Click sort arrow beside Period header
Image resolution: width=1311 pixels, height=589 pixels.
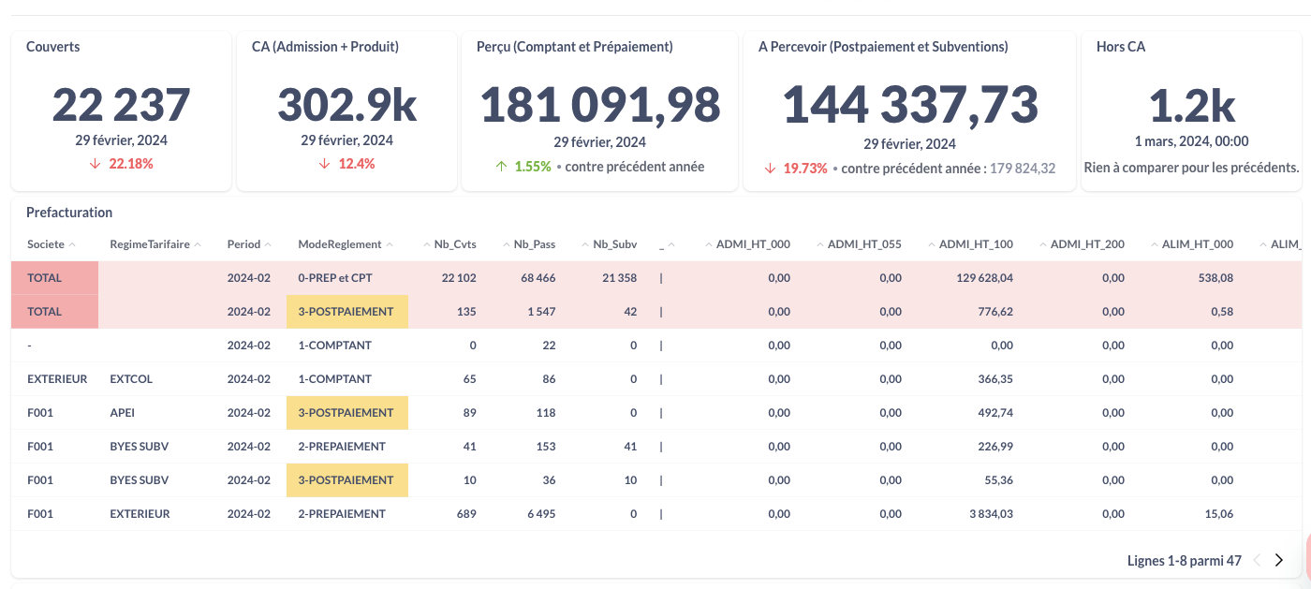[x=268, y=244]
